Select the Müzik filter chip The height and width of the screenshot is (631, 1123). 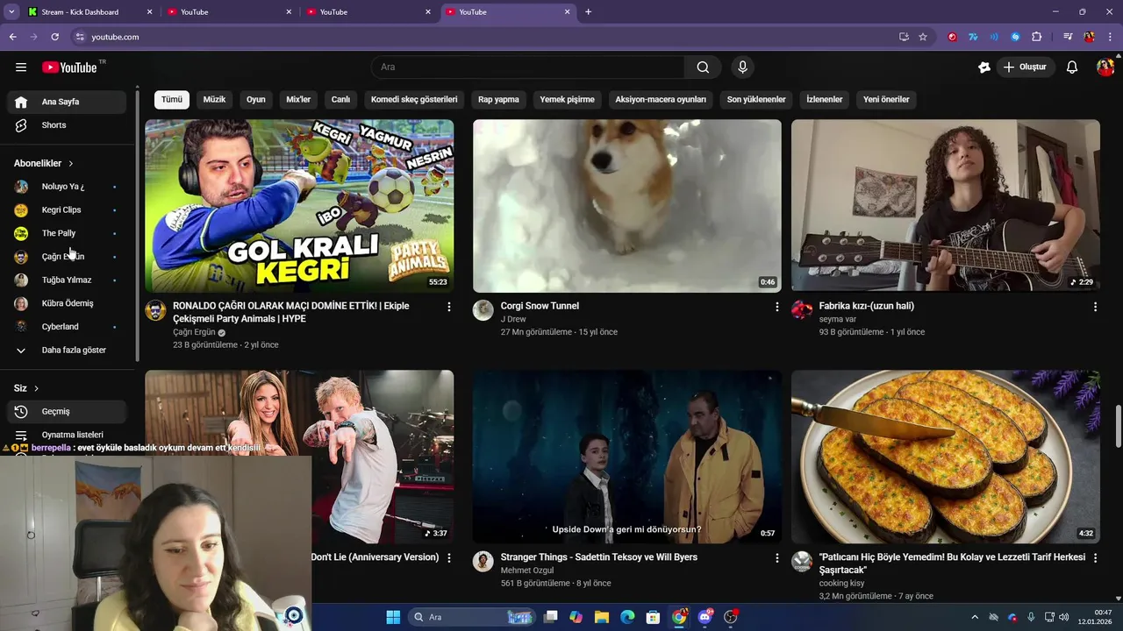pos(214,100)
